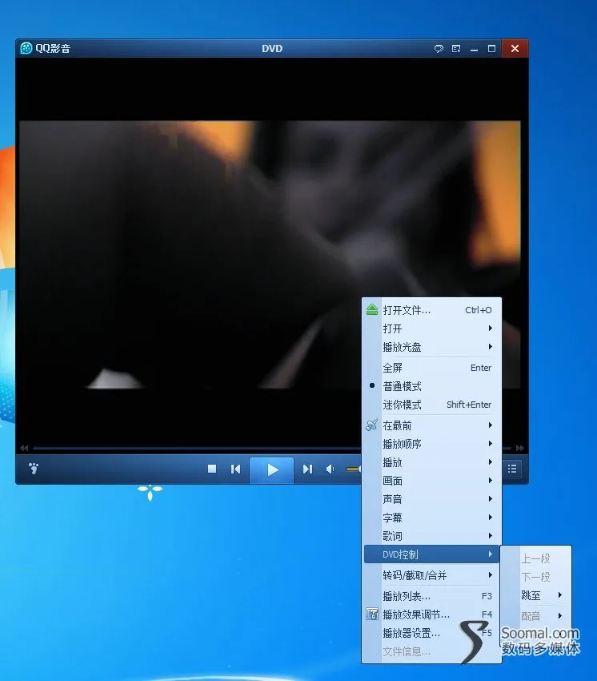Expand 配音 in DVD submenu
Screen dimensions: 597x681
536,616
